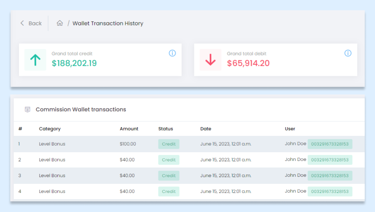This screenshot has height=212, width=375.
Task: Click John Doe in row 1
Action: [x=296, y=144]
